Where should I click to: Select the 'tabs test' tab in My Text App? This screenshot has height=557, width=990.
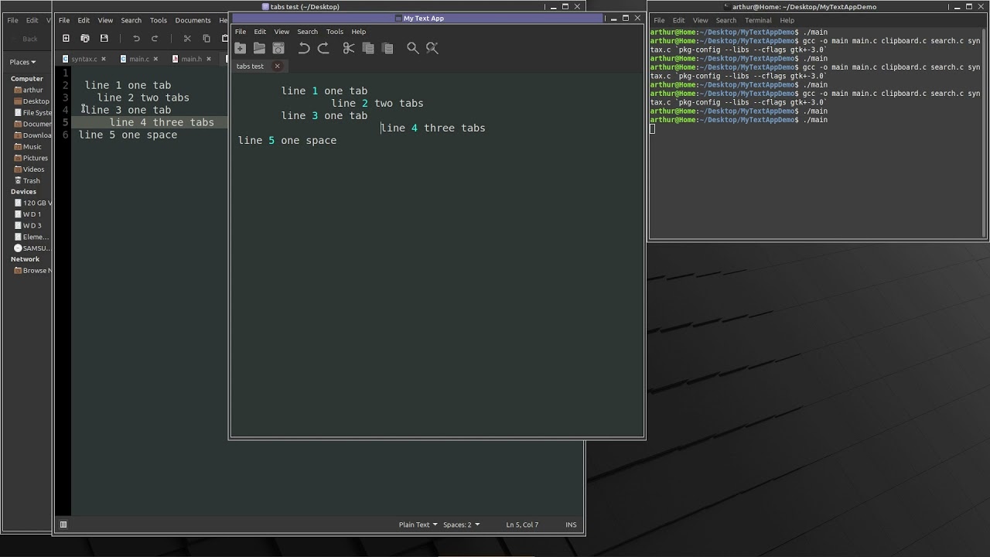(250, 67)
